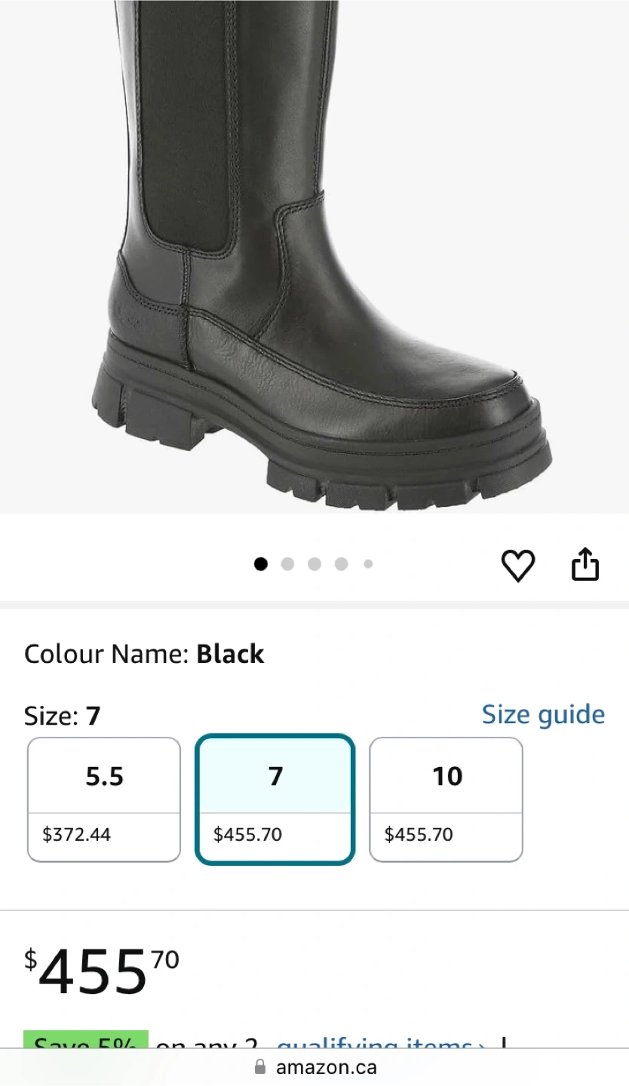The height and width of the screenshot is (1086, 629).
Task: Click the padlock icon beside amazon.ca
Action: (261, 1067)
